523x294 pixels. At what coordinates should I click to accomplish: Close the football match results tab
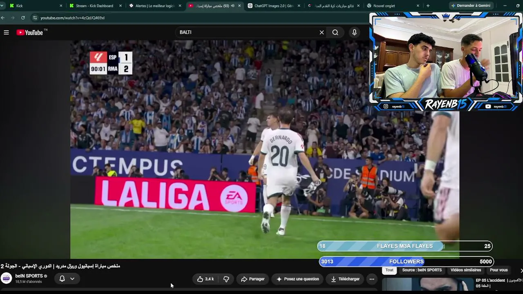(x=358, y=6)
